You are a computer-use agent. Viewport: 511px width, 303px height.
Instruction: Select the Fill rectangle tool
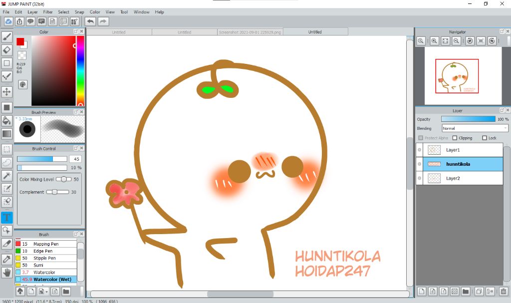click(7, 107)
